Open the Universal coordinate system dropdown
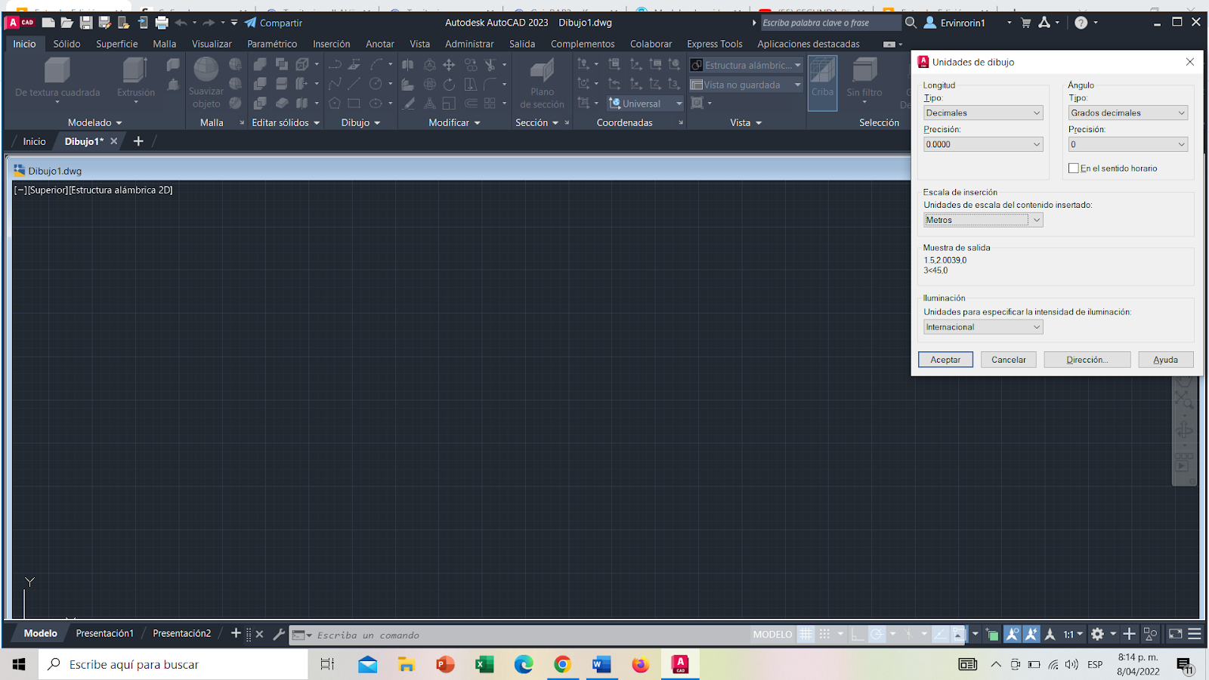Viewport: 1209px width, 680px height. [x=646, y=104]
